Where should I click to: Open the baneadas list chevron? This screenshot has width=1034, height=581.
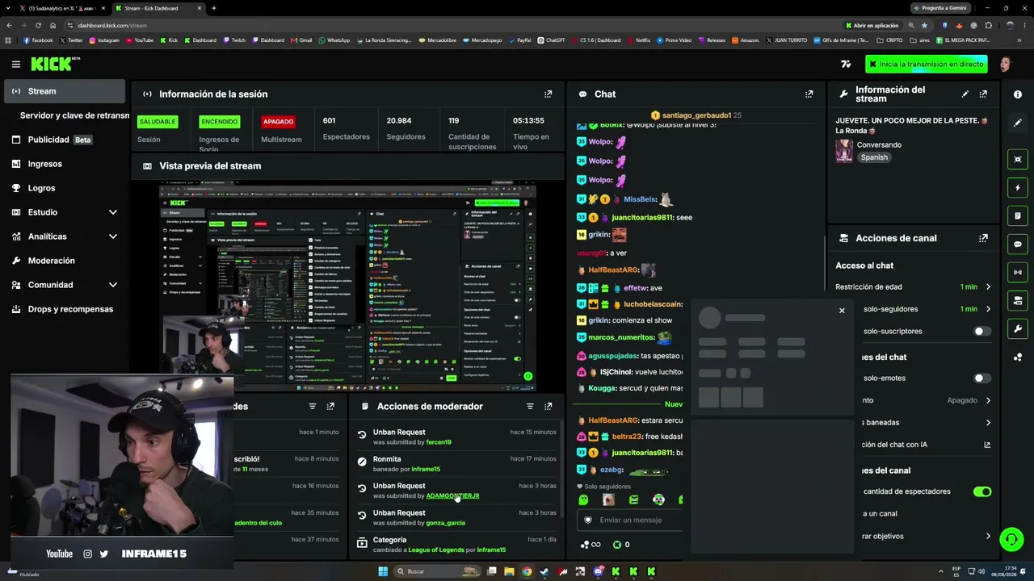pos(988,422)
